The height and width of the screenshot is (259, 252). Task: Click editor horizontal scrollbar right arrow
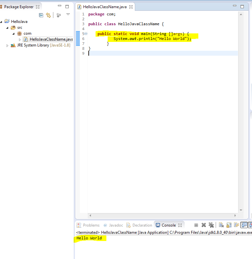pos(235,215)
